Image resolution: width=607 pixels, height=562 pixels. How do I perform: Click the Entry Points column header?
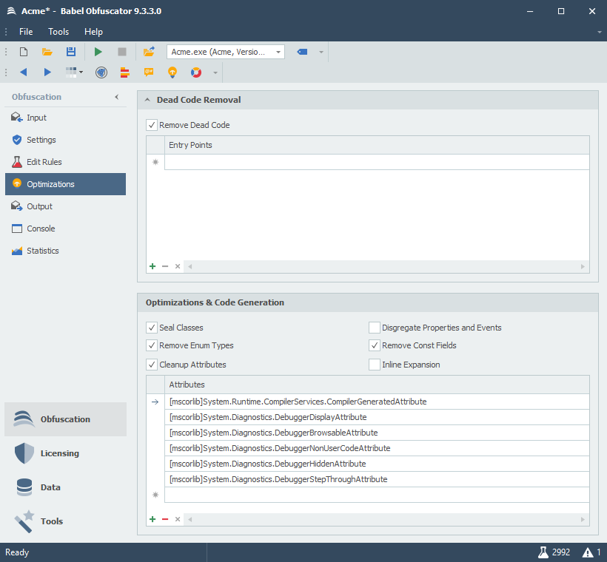377,145
